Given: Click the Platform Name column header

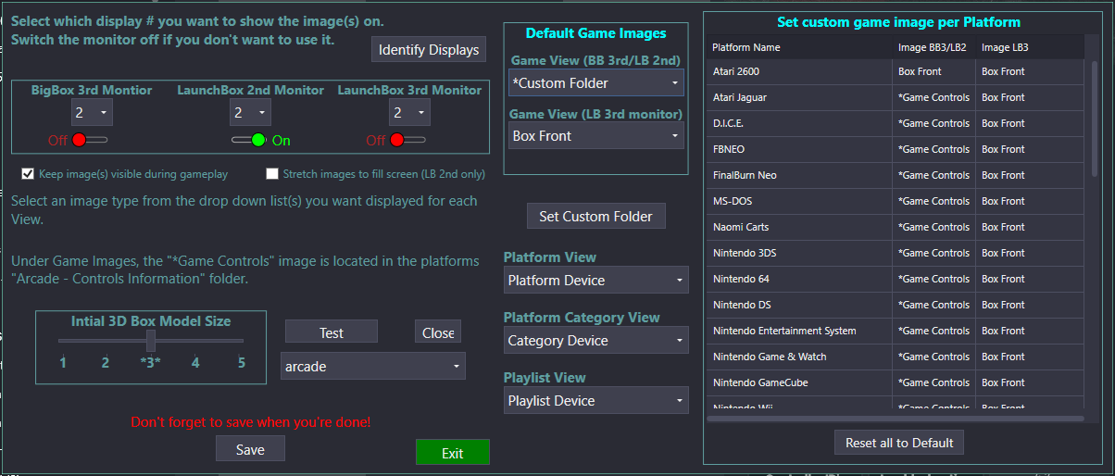Looking at the screenshot, I should pyautogui.click(x=800, y=47).
